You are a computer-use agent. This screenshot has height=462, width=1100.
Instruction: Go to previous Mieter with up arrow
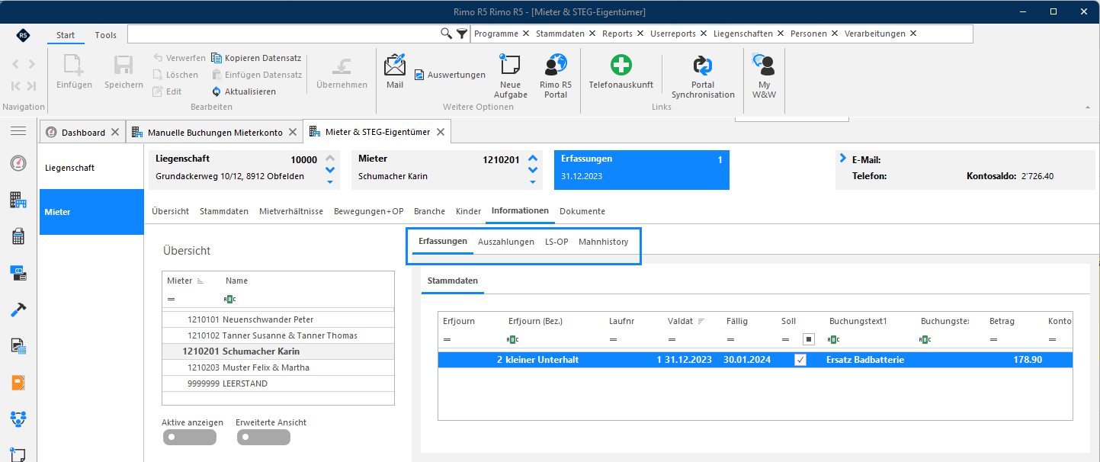point(533,159)
